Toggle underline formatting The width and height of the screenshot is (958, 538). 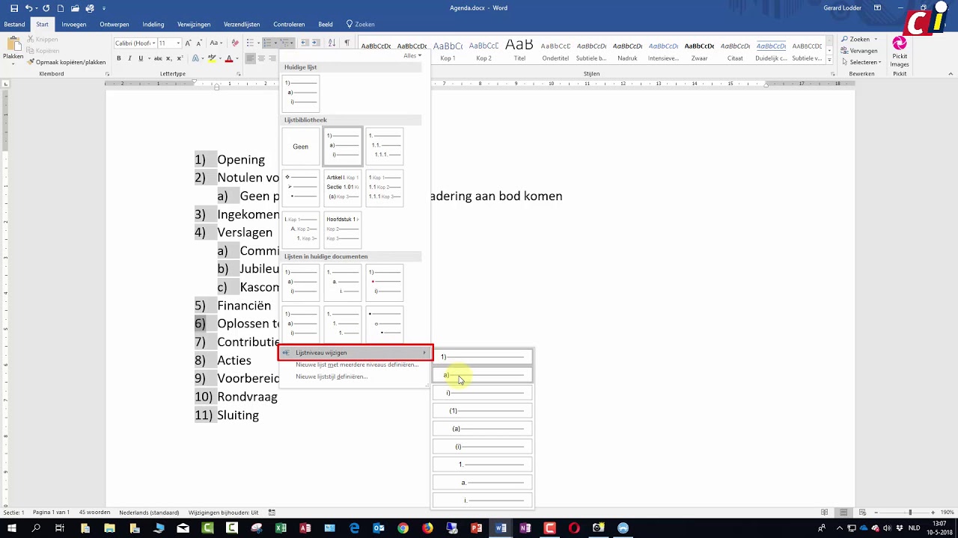point(141,58)
